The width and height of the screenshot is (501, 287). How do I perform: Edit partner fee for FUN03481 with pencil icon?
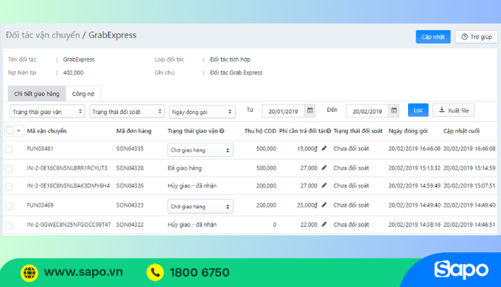click(324, 149)
